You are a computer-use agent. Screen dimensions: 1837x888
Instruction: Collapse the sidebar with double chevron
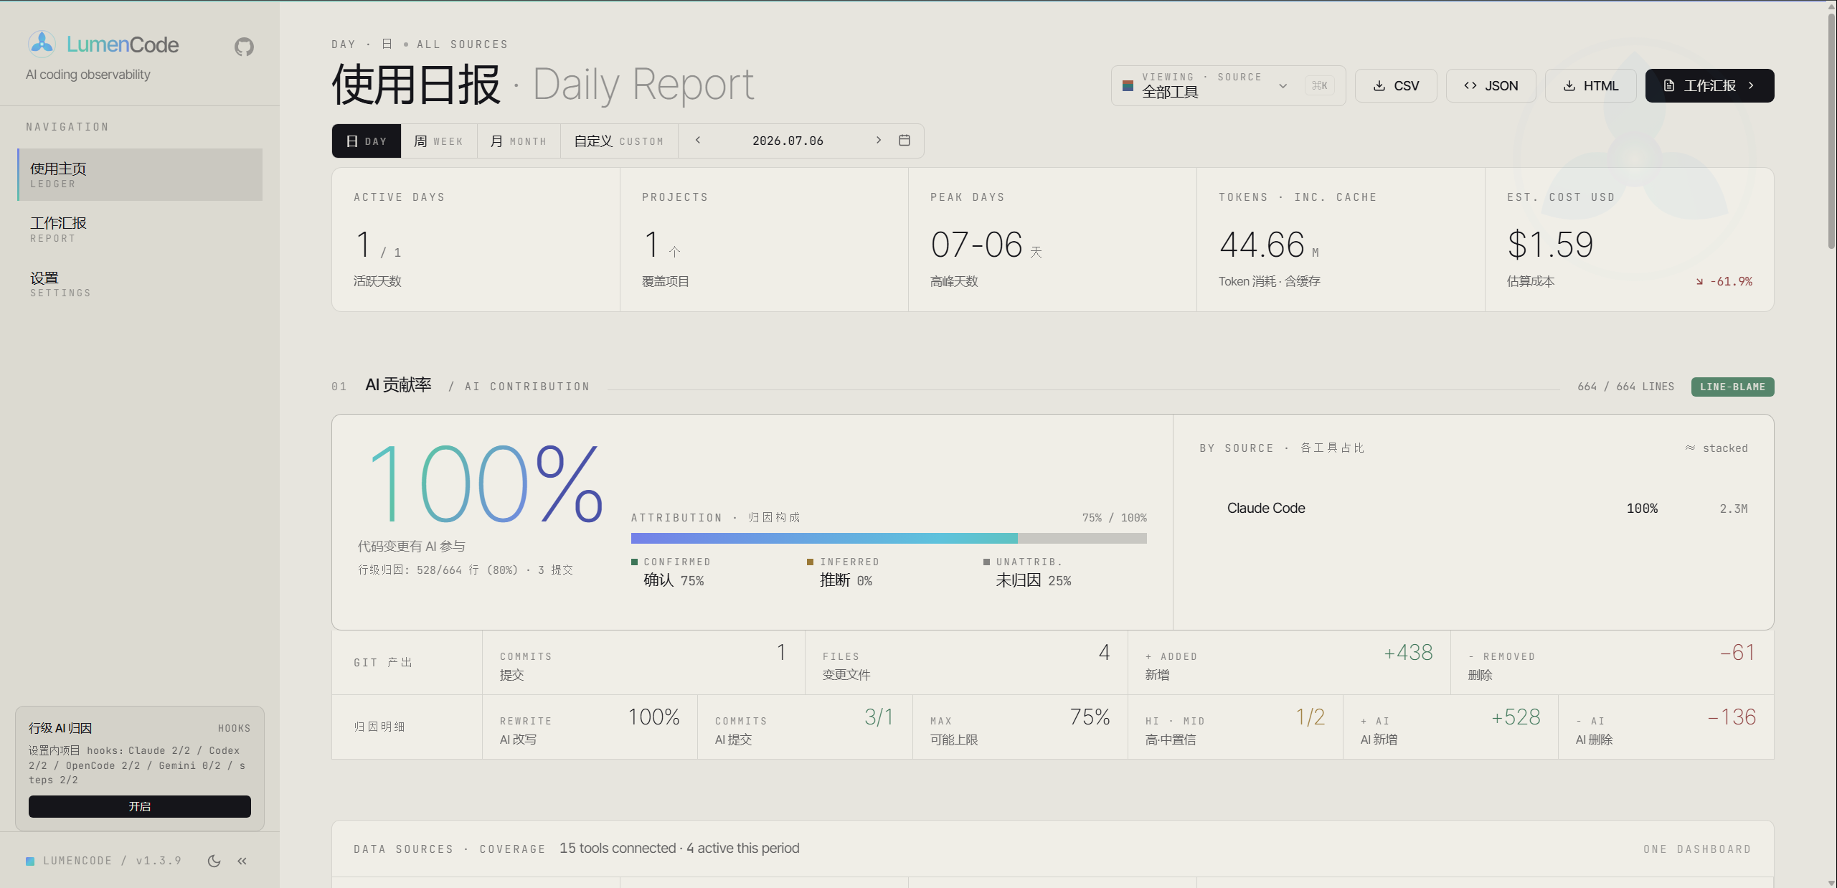(242, 861)
